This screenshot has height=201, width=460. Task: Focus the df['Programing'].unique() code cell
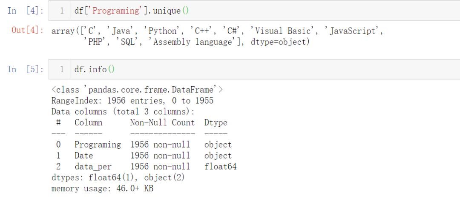256,11
